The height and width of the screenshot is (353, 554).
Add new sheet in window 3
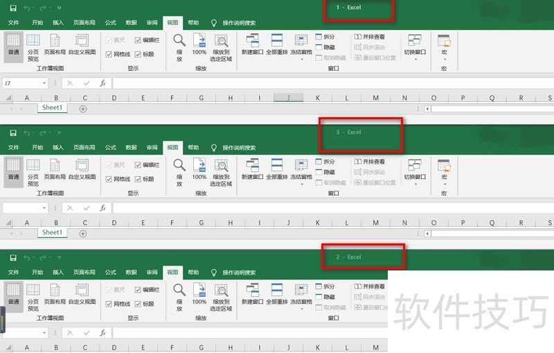click(x=82, y=234)
